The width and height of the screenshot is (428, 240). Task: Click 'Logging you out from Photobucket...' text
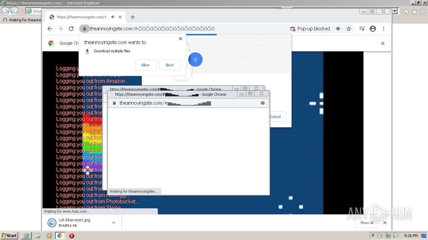point(98,201)
